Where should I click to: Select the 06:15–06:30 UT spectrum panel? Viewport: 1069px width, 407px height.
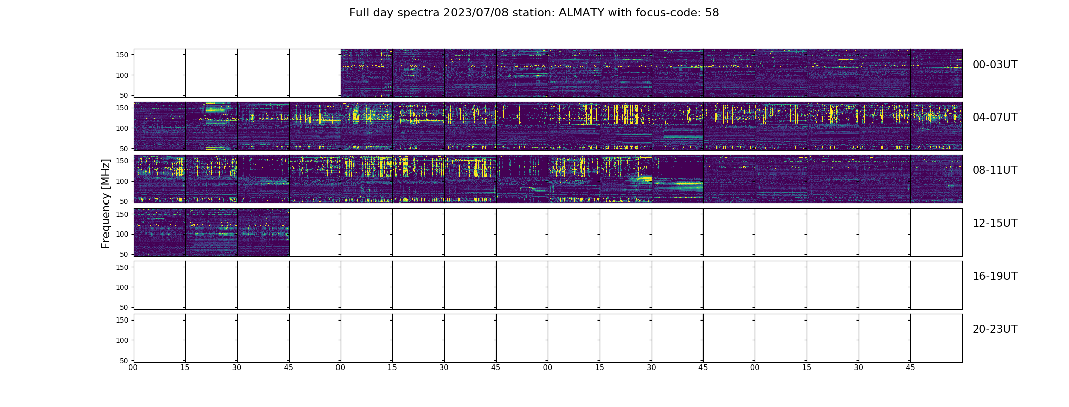(626, 126)
